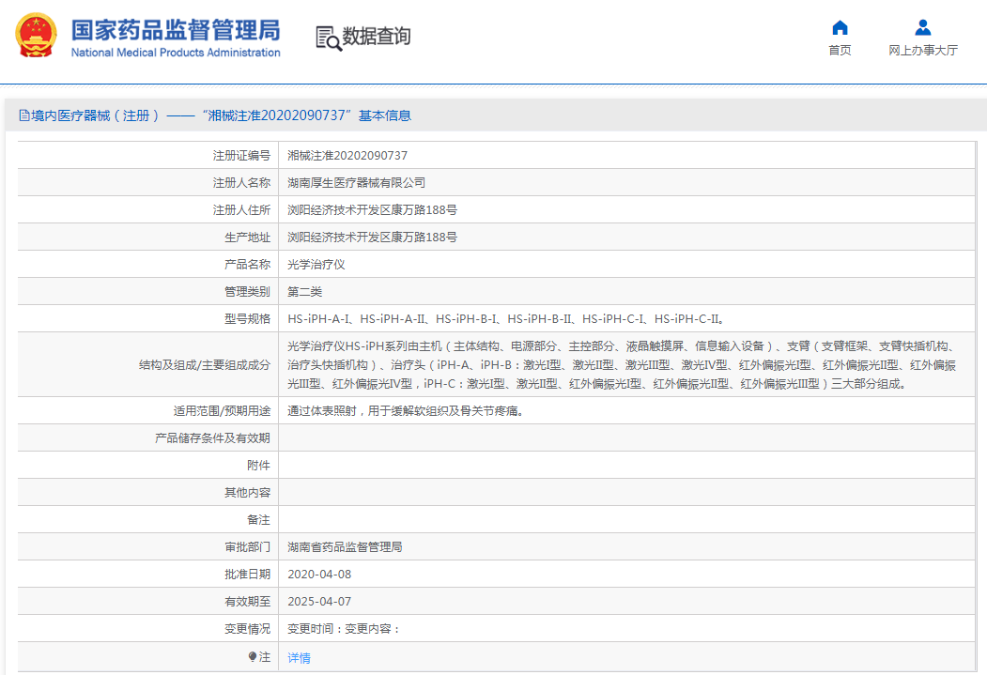Viewport: 987px width, 675px height.
Task: Click the 备注 row label
Action: pos(258,519)
